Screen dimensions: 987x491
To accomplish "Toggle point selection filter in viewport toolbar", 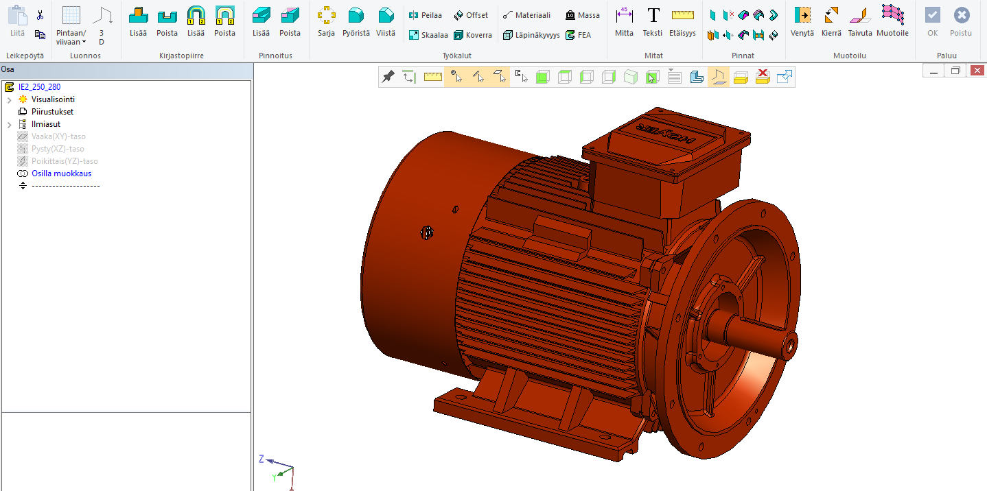I will (x=455, y=77).
